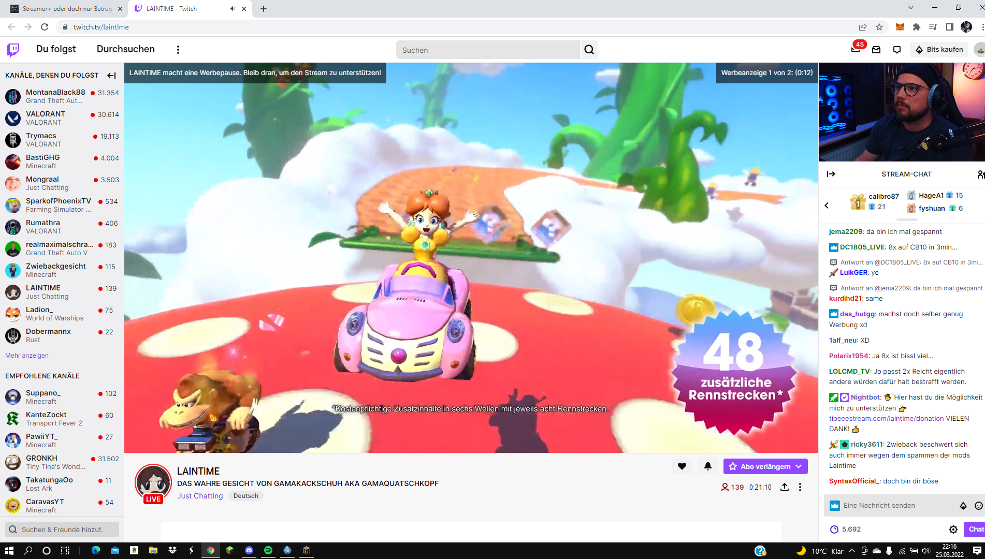This screenshot has width=985, height=559.
Task: Open emote picker in chat box
Action: (x=978, y=506)
